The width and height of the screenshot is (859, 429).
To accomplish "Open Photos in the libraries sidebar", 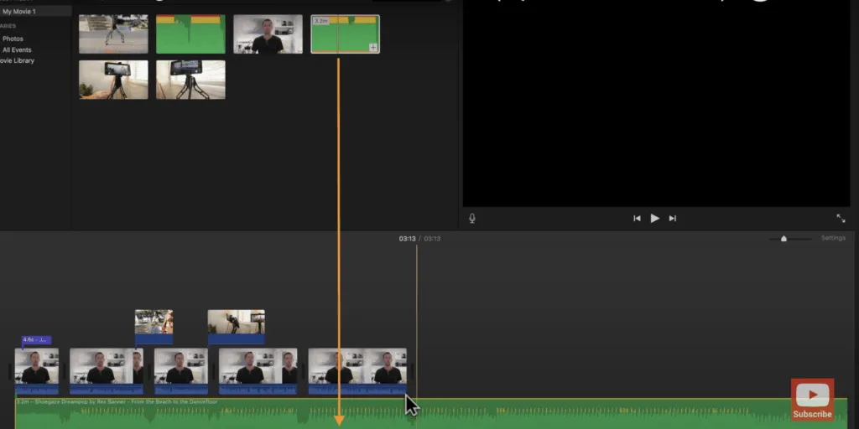I will click(x=13, y=39).
